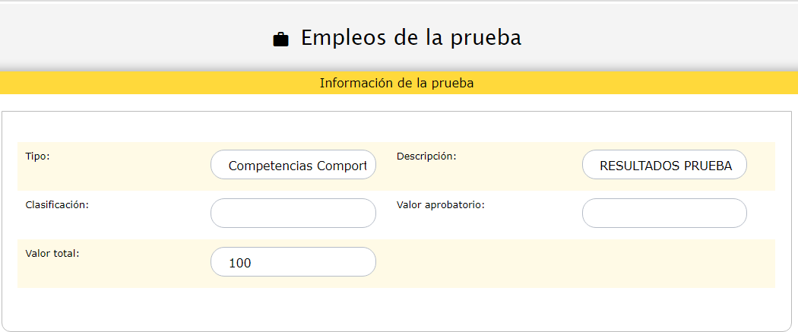Focus the Tipo input field
Screen dimensions: 798x332
(293, 165)
